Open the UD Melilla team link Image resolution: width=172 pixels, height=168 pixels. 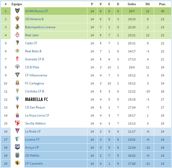pyautogui.click(x=32, y=155)
